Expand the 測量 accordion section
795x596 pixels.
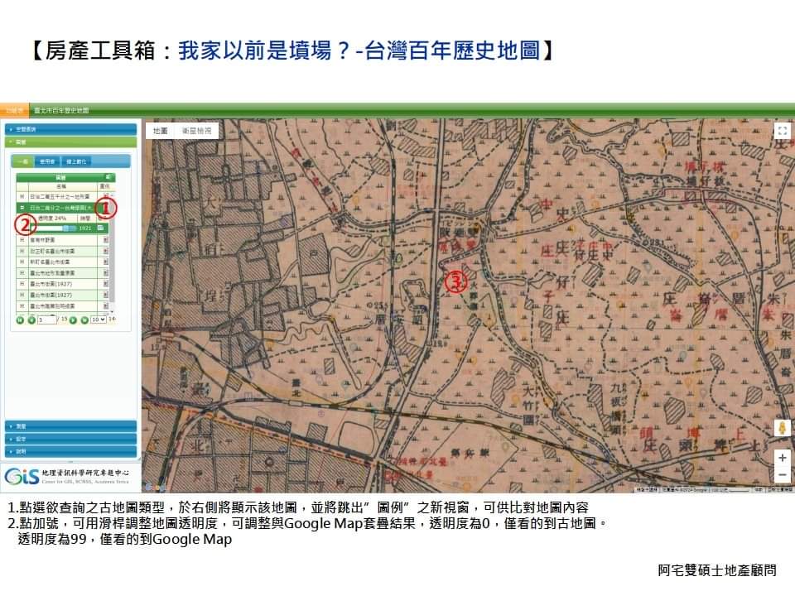[x=70, y=426]
